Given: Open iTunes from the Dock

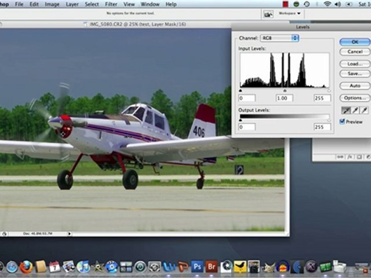Looking at the screenshot, I should click(x=83, y=267).
